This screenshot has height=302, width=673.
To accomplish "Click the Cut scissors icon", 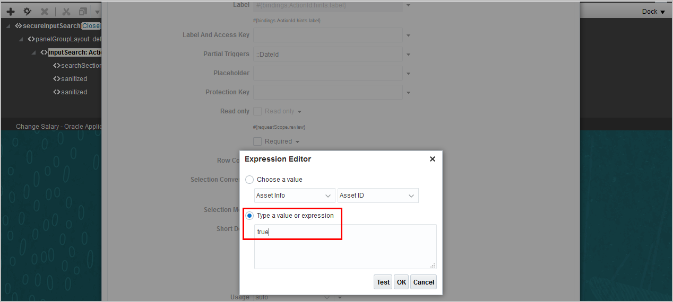I will 66,11.
